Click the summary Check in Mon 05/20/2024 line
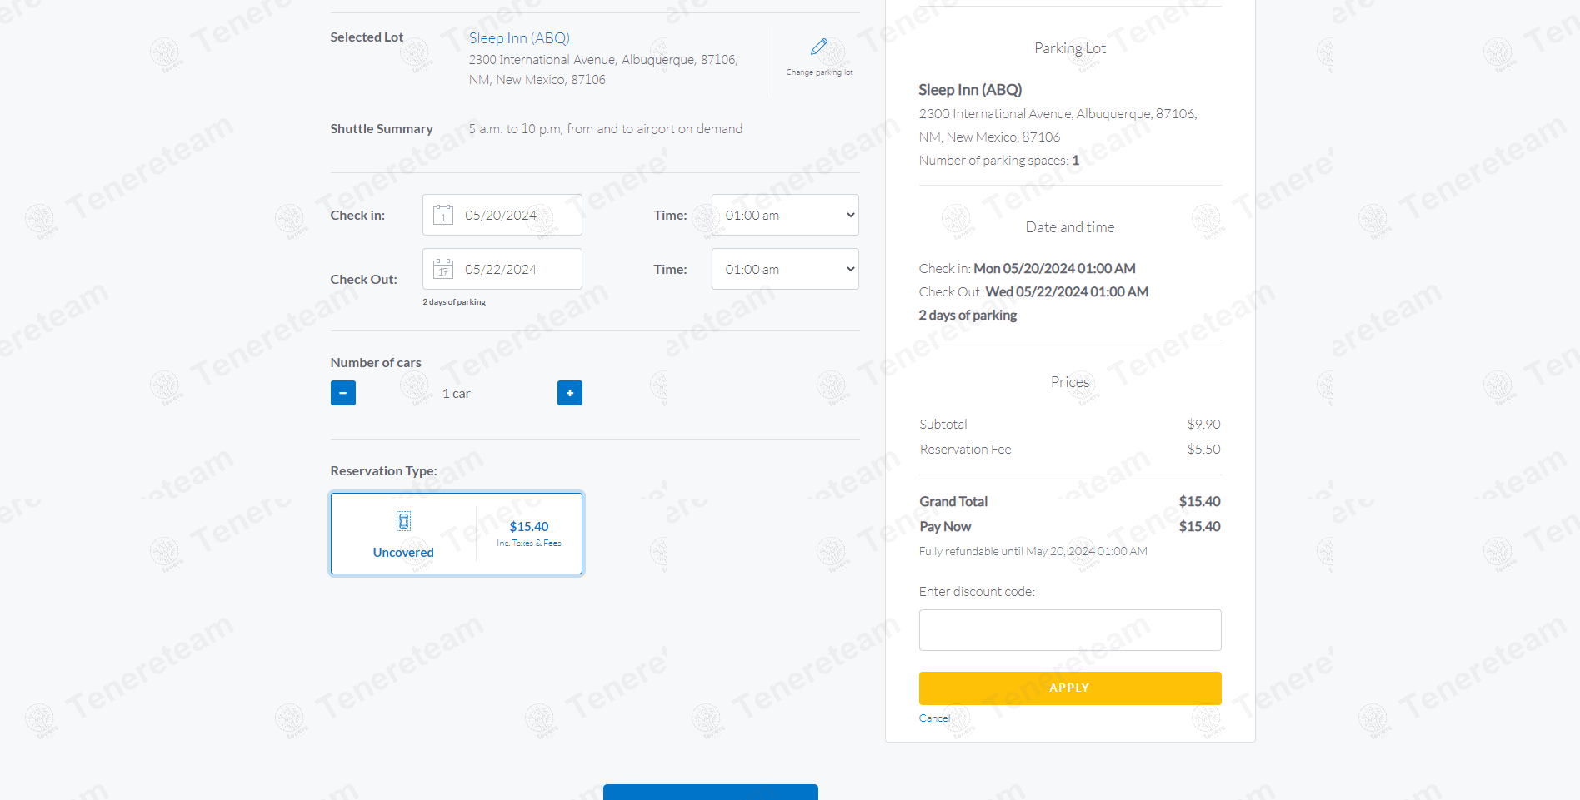 (x=1027, y=269)
